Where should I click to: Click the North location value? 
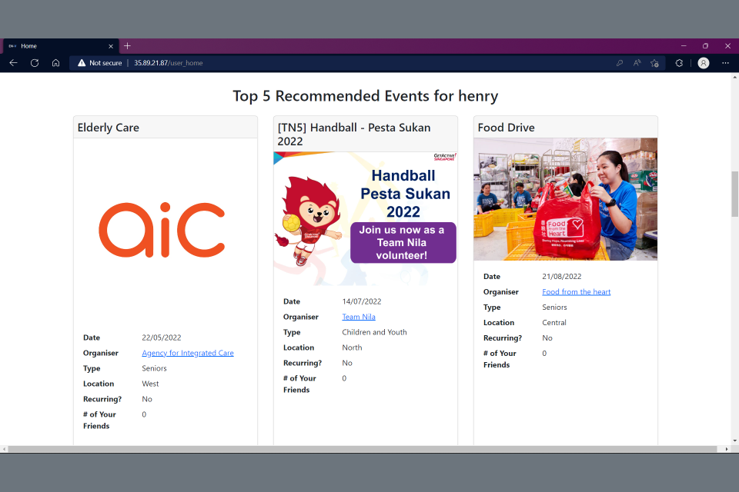coord(352,347)
